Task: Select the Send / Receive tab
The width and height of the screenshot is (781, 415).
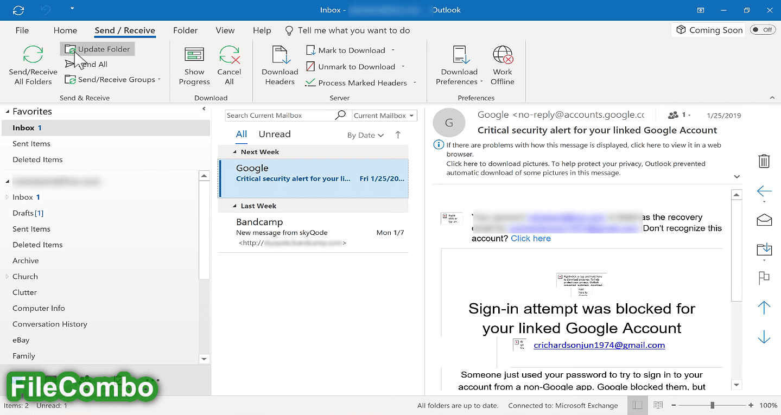Action: pos(125,30)
